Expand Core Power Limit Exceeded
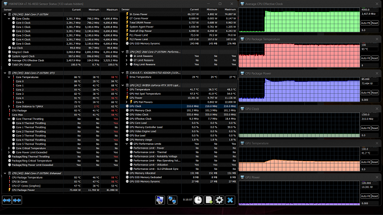This screenshot has height=215, width=383. pos(9,152)
